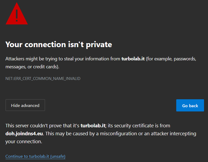This screenshot has height=162, width=208.
Task: Click the NET::ERR_CERT_COMMON_NAME_INVALID error code
Action: coord(43,78)
